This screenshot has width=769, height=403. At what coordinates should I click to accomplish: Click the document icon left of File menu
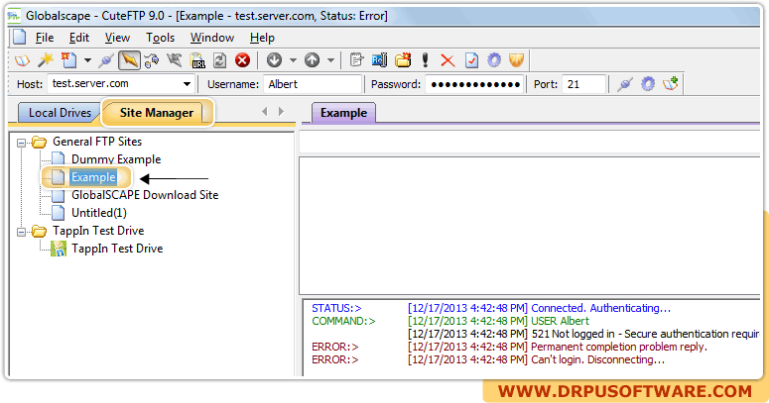pyautogui.click(x=20, y=38)
